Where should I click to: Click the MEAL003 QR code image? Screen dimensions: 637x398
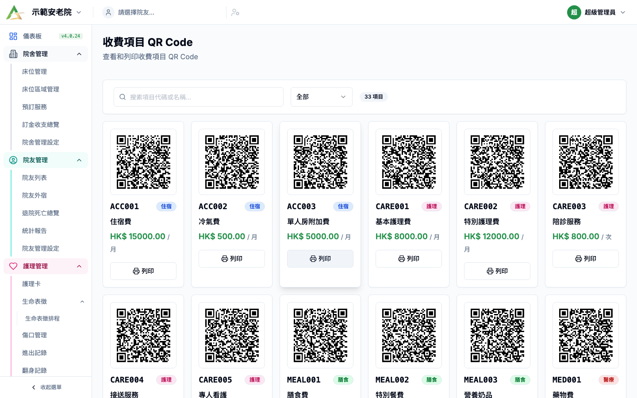coord(497,335)
